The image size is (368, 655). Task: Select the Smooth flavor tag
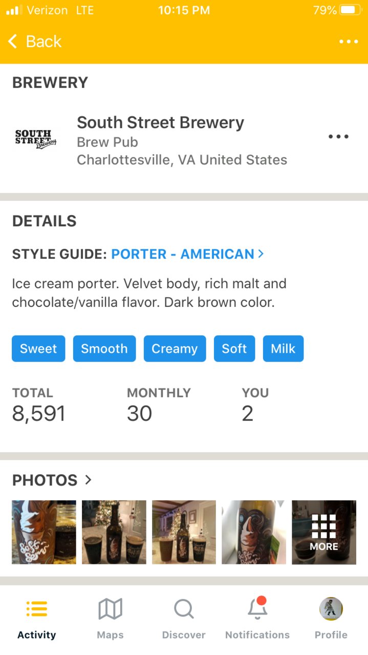pos(104,349)
